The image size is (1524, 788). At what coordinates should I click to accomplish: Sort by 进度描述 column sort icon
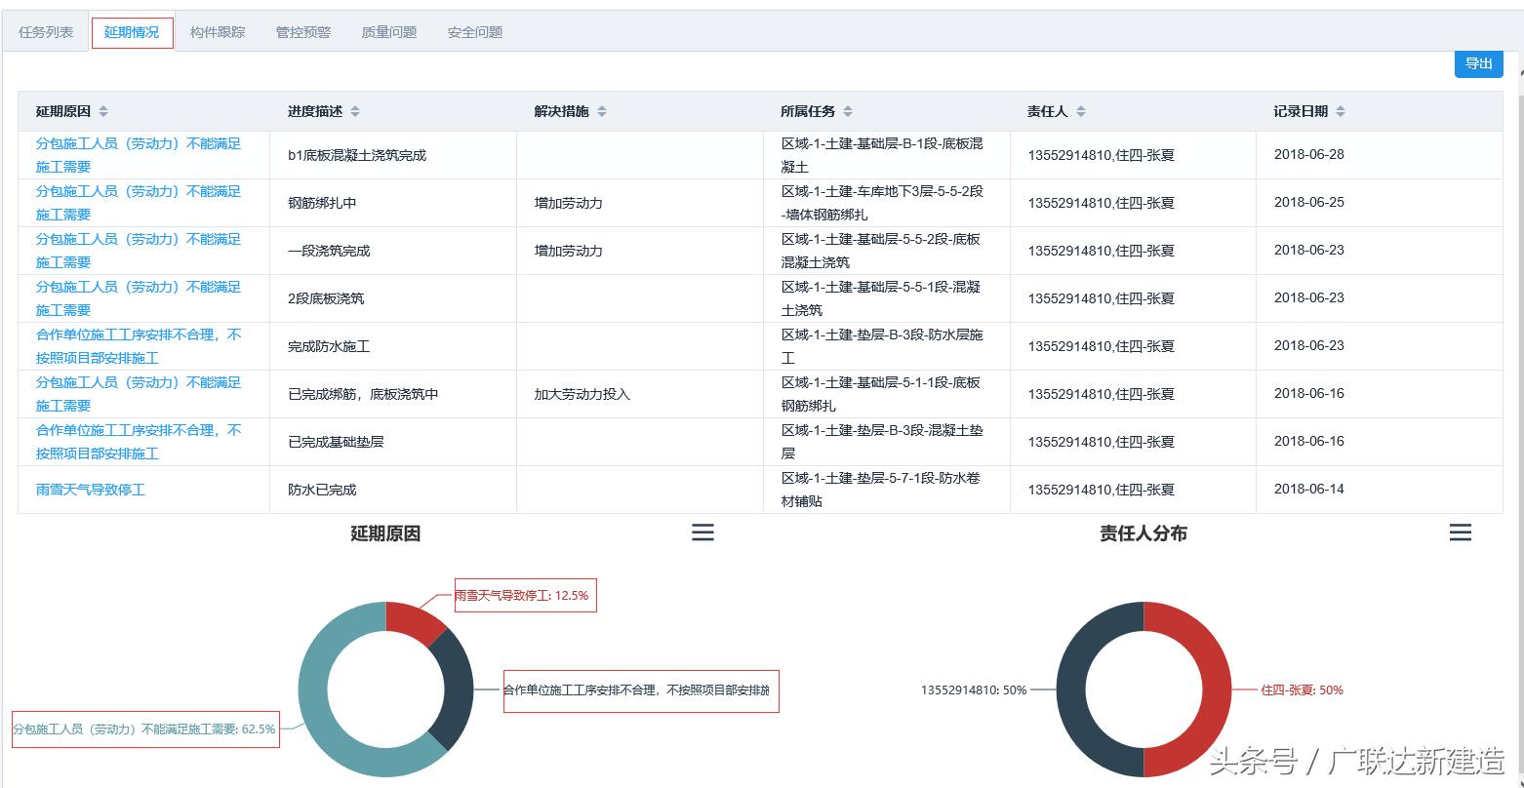pos(355,111)
